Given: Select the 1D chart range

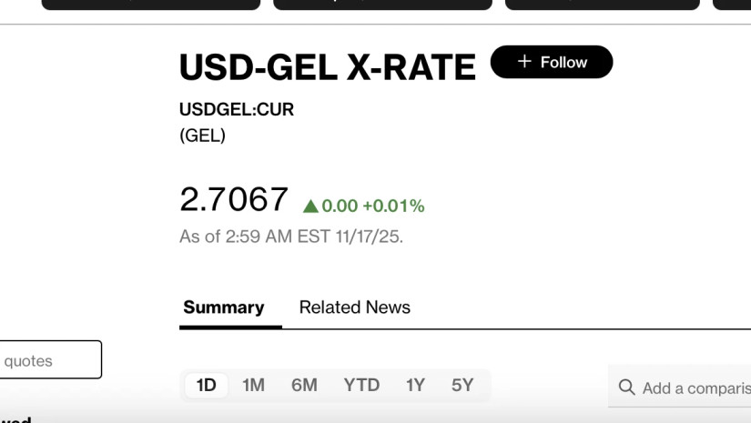Looking at the screenshot, I should click(207, 385).
